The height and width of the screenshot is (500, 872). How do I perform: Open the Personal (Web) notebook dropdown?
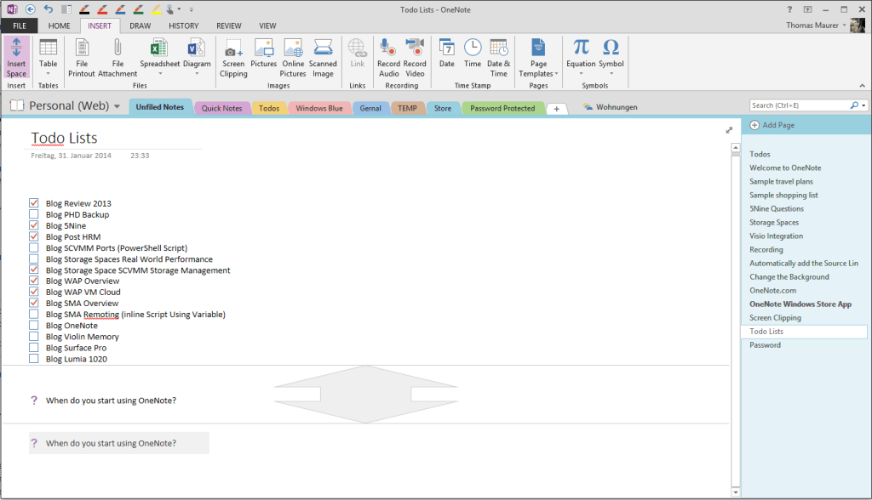tap(117, 106)
